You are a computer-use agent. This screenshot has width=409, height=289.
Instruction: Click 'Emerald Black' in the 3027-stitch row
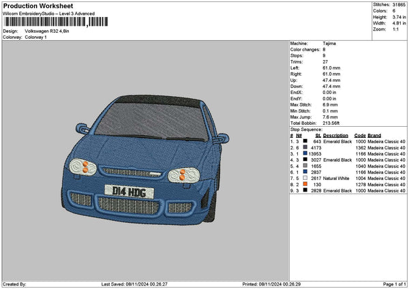pos(337,160)
